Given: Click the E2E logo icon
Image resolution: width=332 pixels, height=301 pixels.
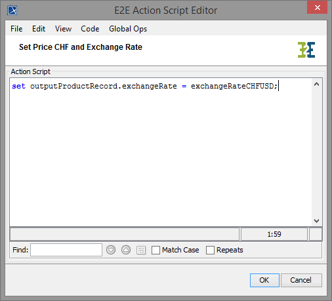Looking at the screenshot, I should 306,50.
